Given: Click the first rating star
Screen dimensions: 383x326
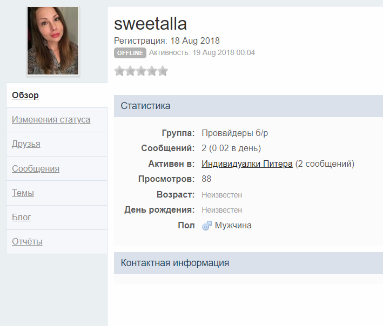Looking at the screenshot, I should click(119, 71).
